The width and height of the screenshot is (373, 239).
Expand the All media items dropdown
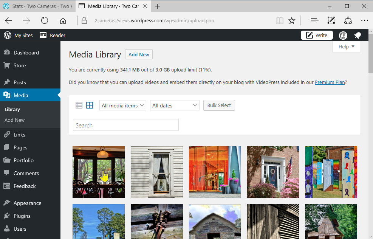(123, 106)
